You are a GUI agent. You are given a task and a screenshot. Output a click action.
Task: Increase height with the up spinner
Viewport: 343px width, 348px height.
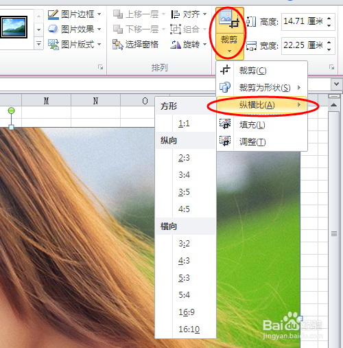coord(329,19)
